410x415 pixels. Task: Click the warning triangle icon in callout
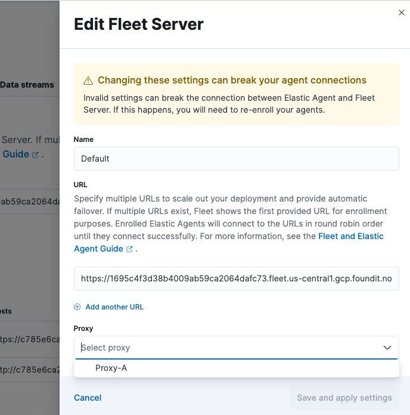(x=88, y=80)
